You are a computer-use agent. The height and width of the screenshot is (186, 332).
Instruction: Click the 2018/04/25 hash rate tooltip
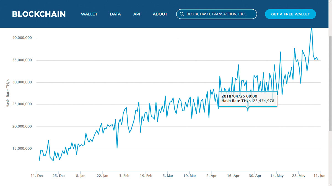(248, 99)
